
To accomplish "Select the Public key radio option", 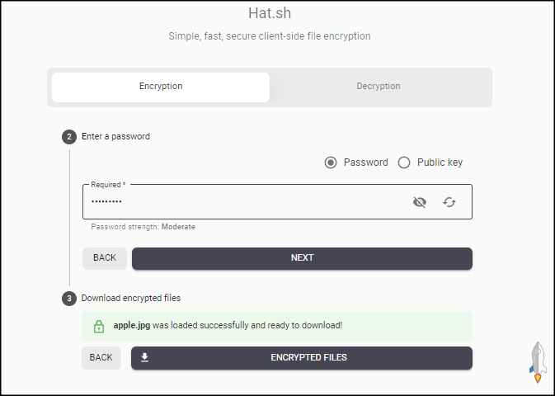I will click(404, 163).
